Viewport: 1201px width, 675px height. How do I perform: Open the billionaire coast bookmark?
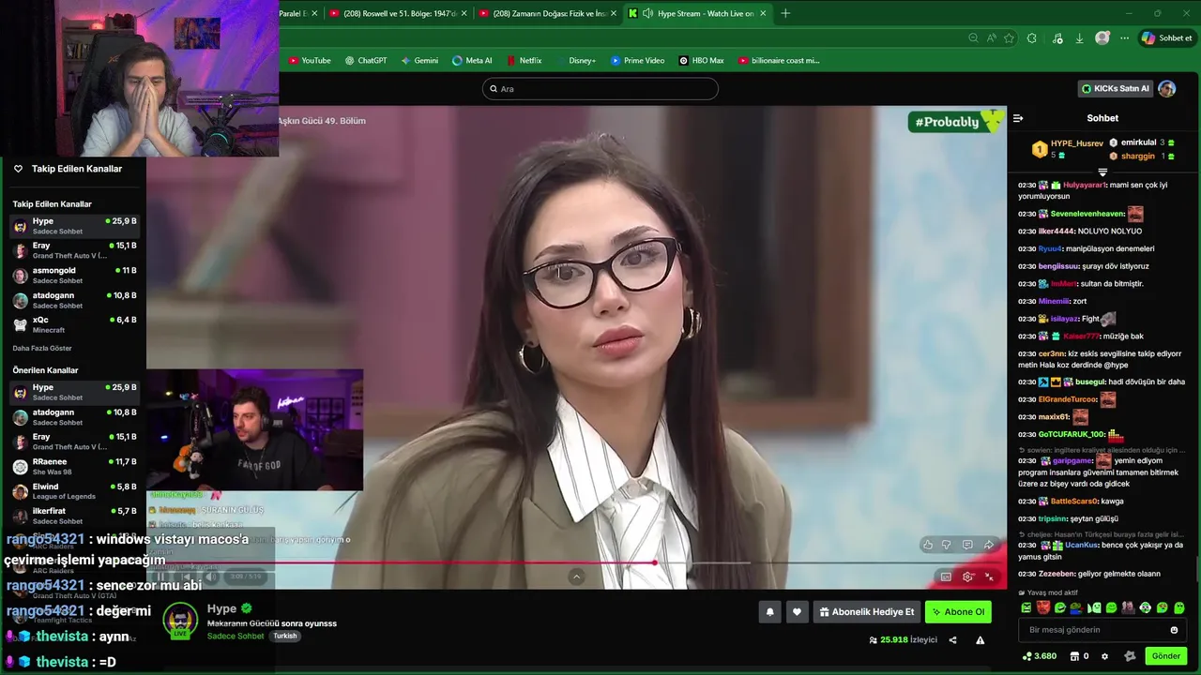point(779,60)
